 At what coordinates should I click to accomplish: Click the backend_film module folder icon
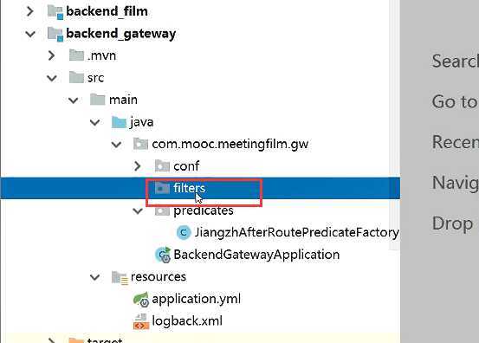pyautogui.click(x=55, y=11)
